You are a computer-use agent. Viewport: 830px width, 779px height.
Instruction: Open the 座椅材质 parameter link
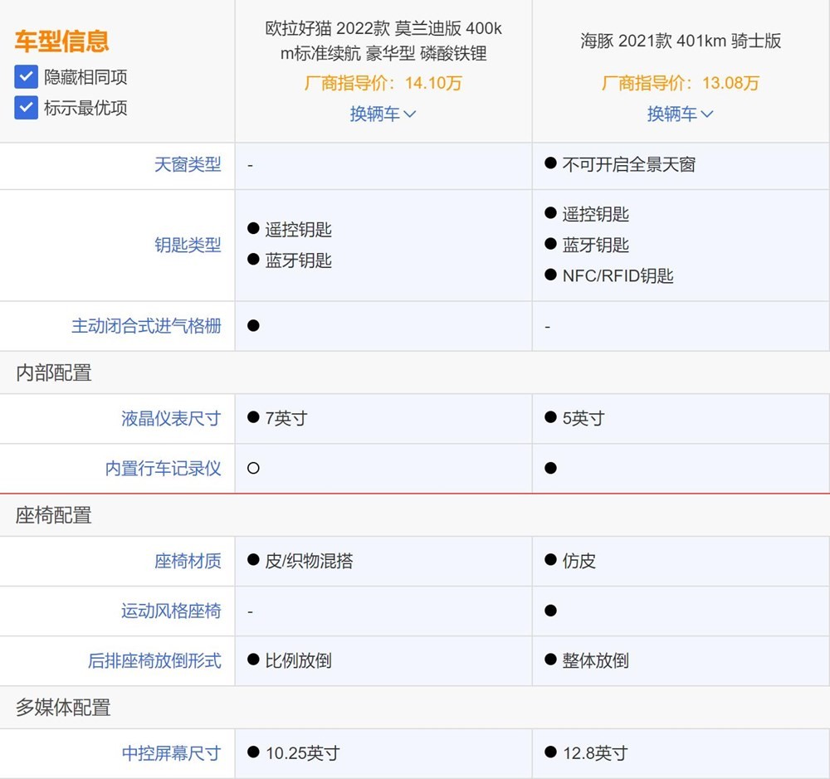point(188,561)
